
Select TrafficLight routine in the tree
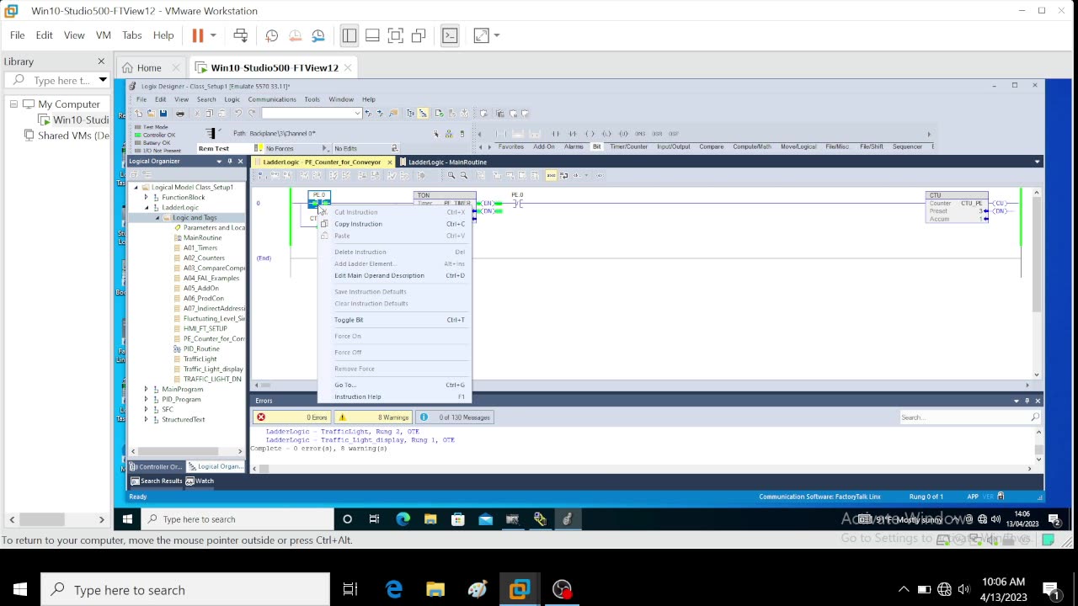[x=200, y=359]
